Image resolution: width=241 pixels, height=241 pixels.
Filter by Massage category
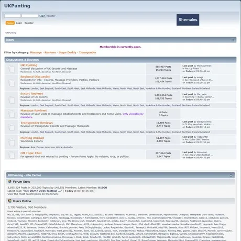[36, 52]
